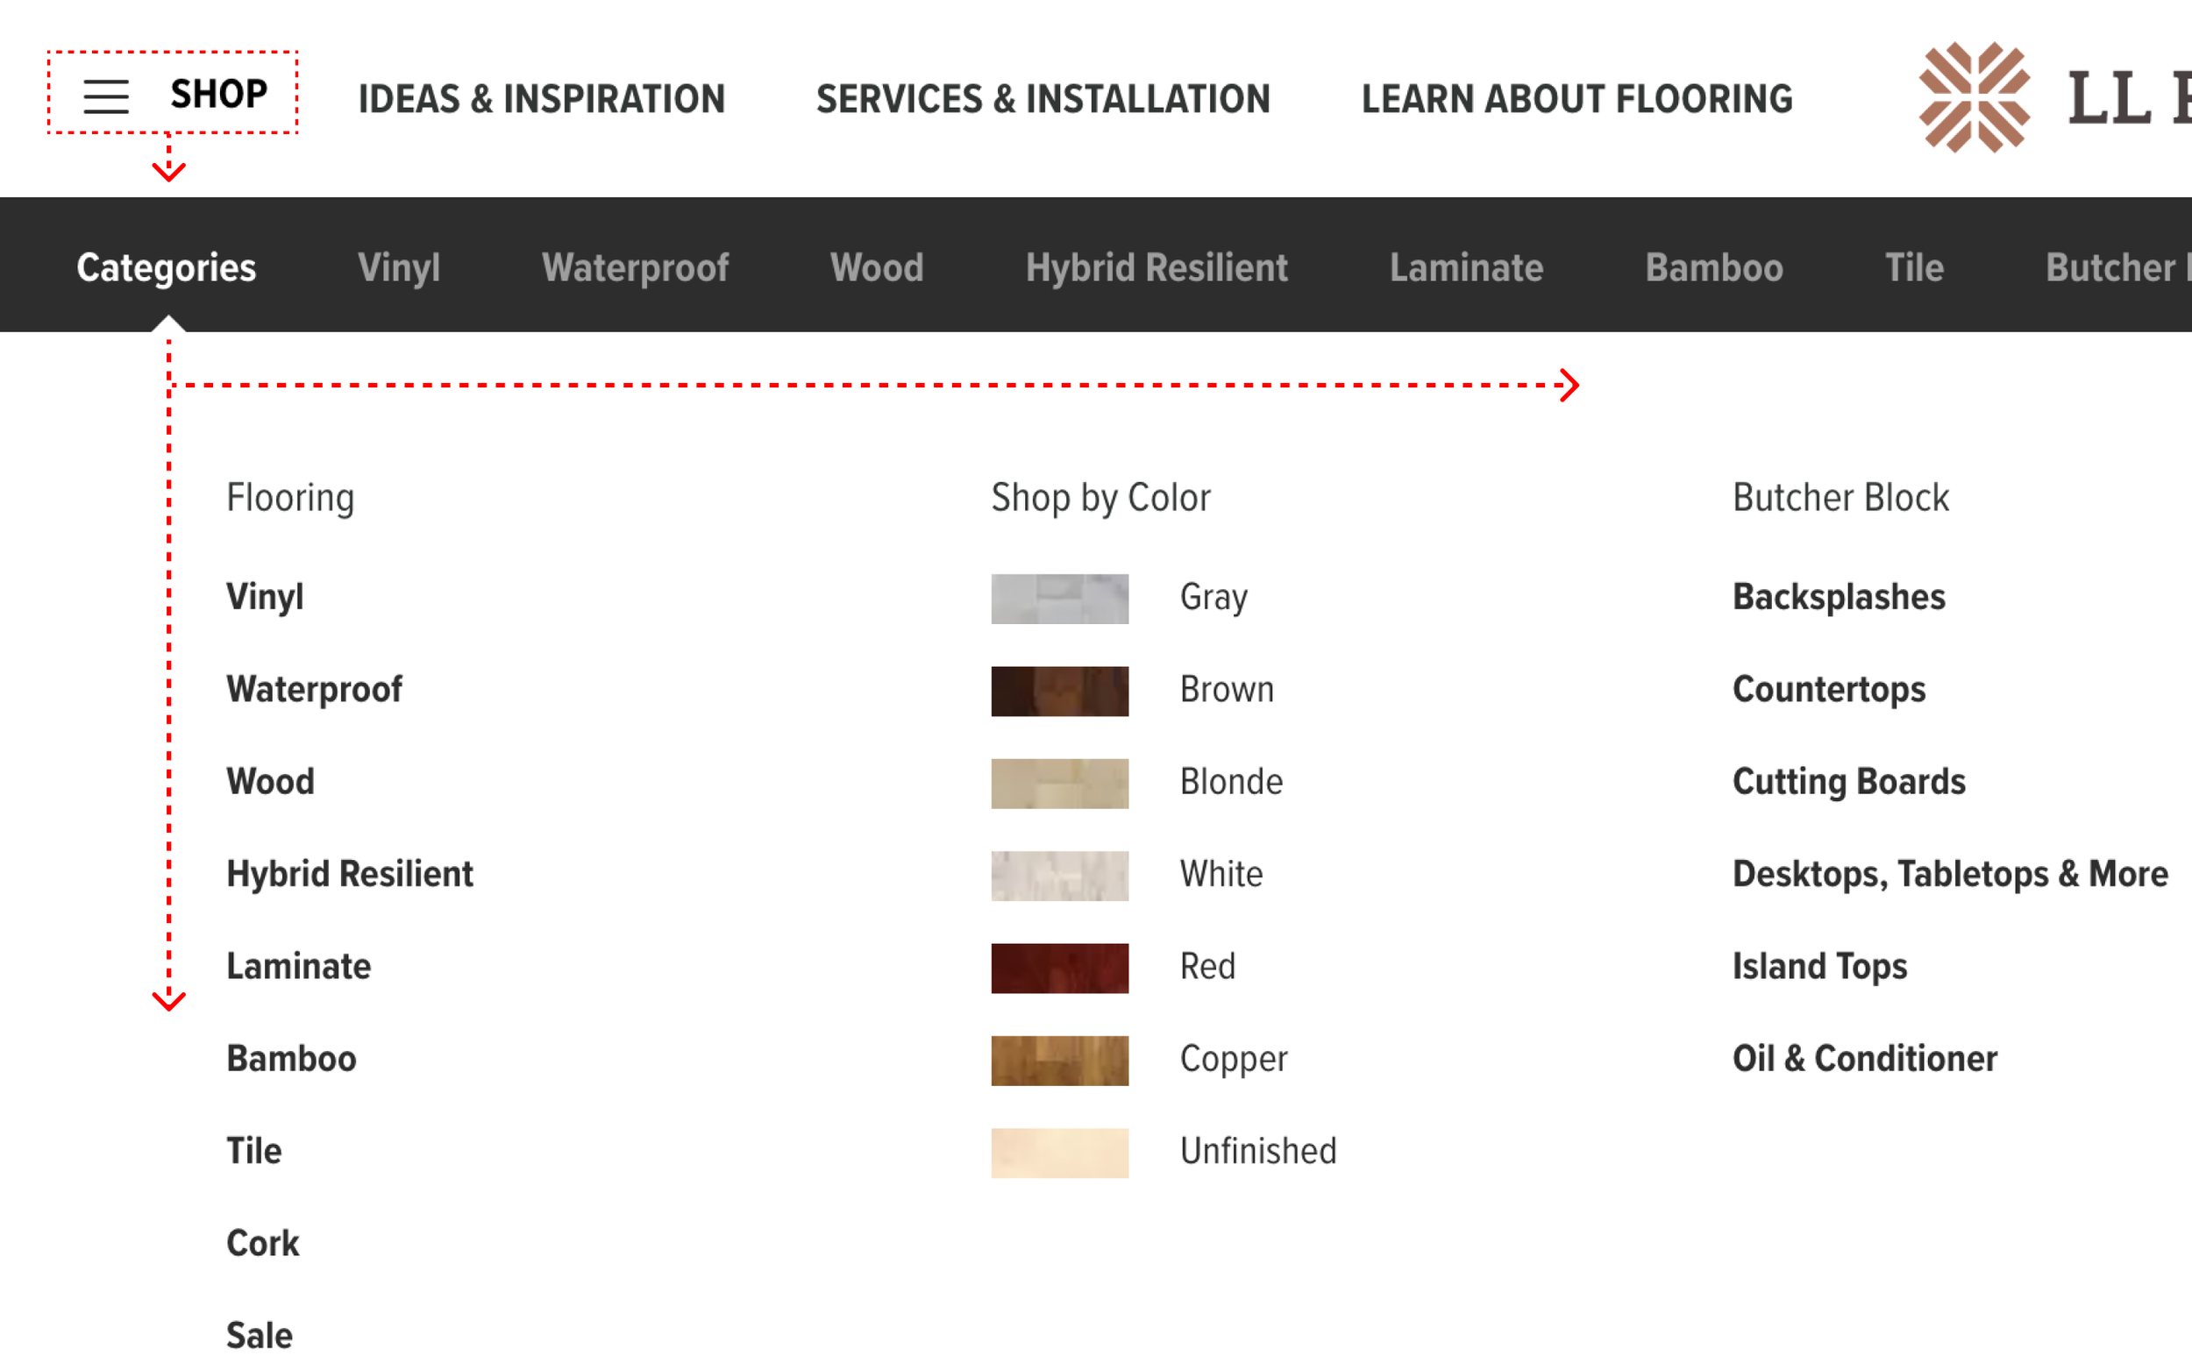Select the Unfinished color swatch
The image size is (2192, 1370).
click(1059, 1153)
